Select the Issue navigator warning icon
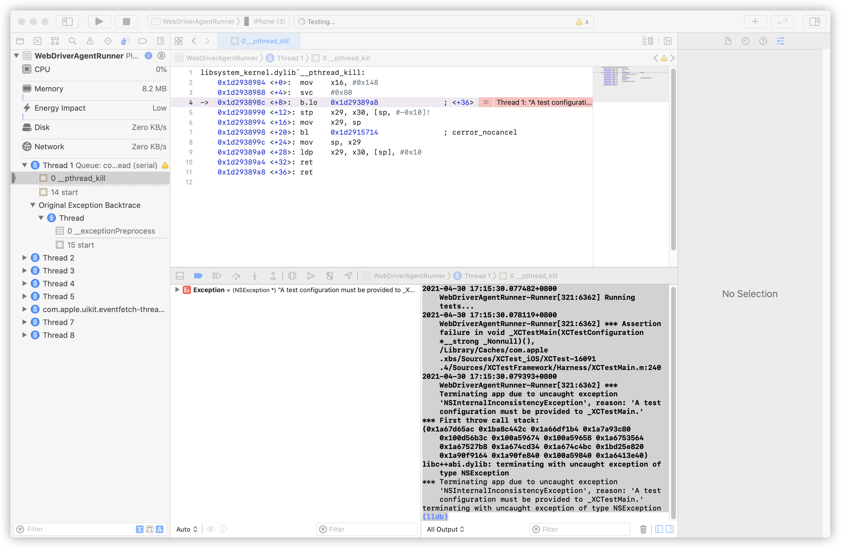This screenshot has width=841, height=548. (90, 41)
